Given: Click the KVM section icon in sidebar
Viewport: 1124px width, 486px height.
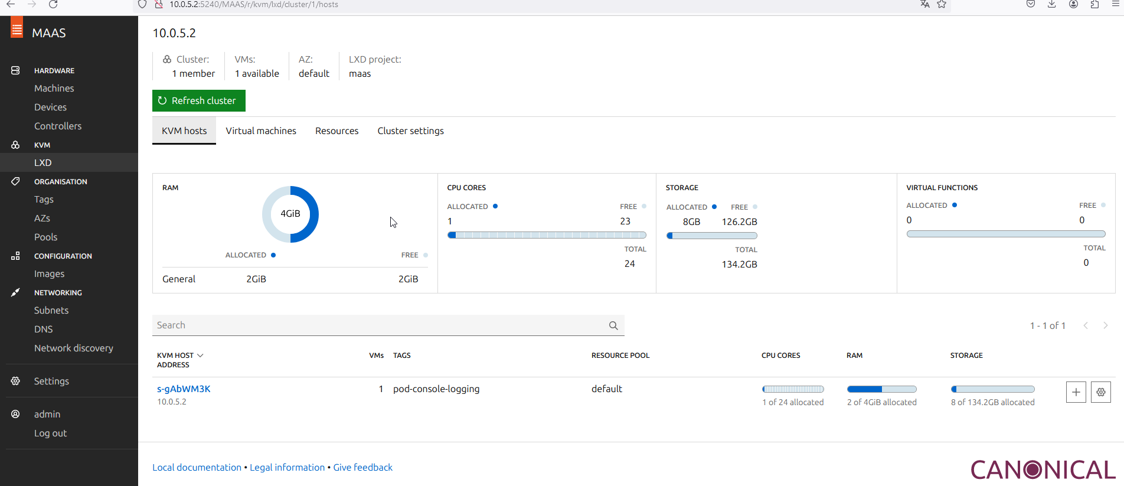Looking at the screenshot, I should point(15,145).
